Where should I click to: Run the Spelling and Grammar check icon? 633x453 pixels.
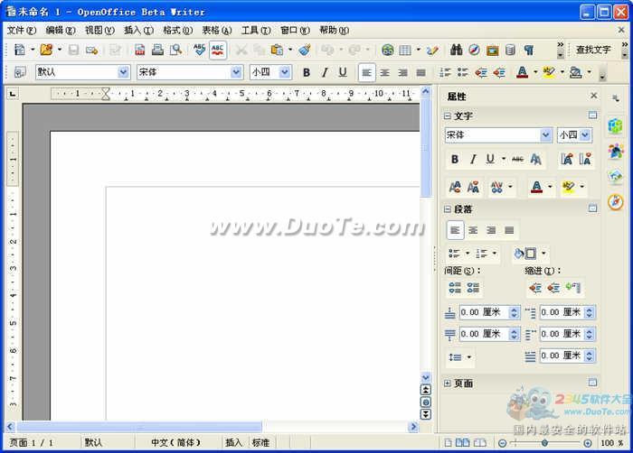point(200,50)
